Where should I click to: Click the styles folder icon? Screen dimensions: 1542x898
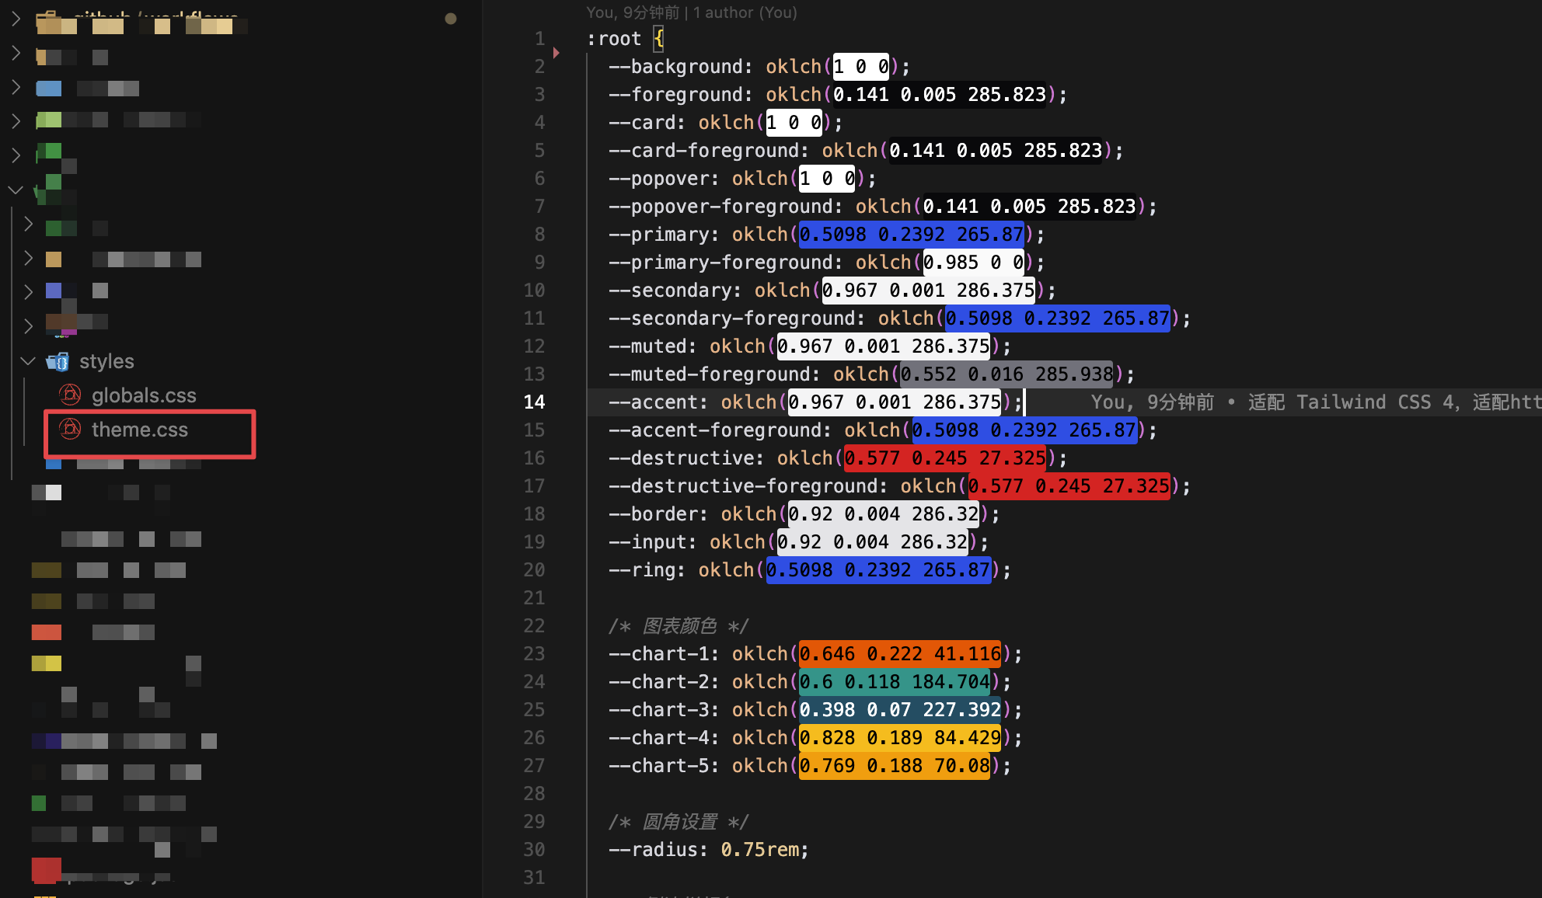(58, 361)
